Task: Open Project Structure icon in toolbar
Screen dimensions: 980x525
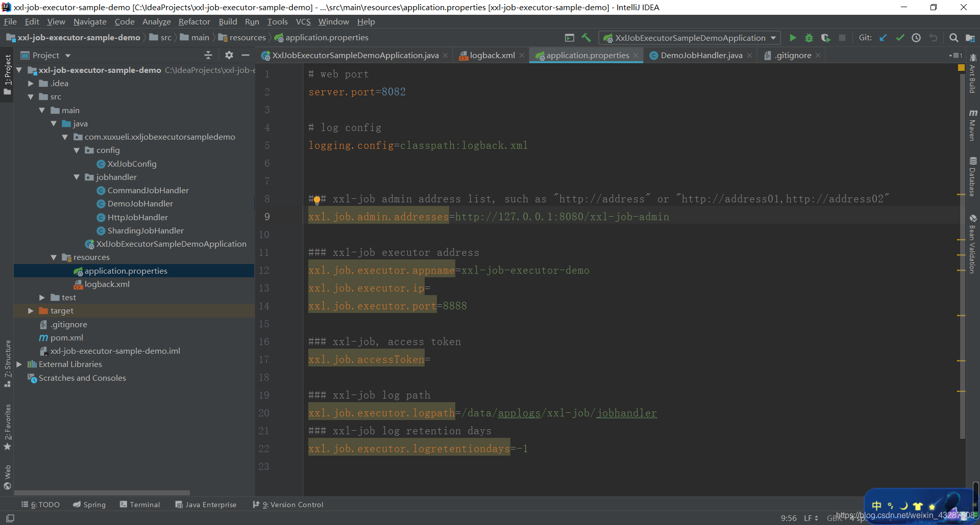Action: point(970,38)
